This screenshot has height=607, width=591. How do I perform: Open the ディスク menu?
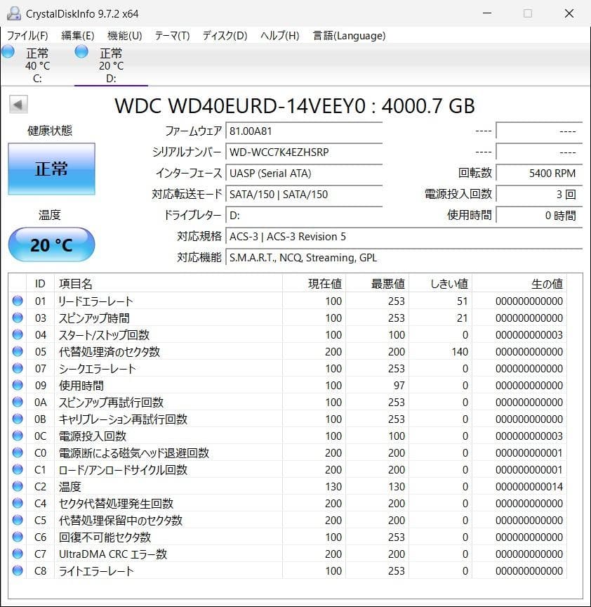(x=223, y=35)
